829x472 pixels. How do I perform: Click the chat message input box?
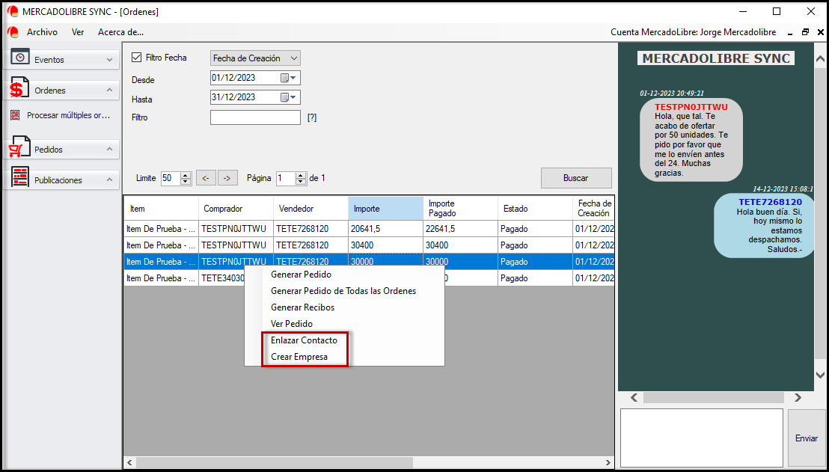point(702,438)
